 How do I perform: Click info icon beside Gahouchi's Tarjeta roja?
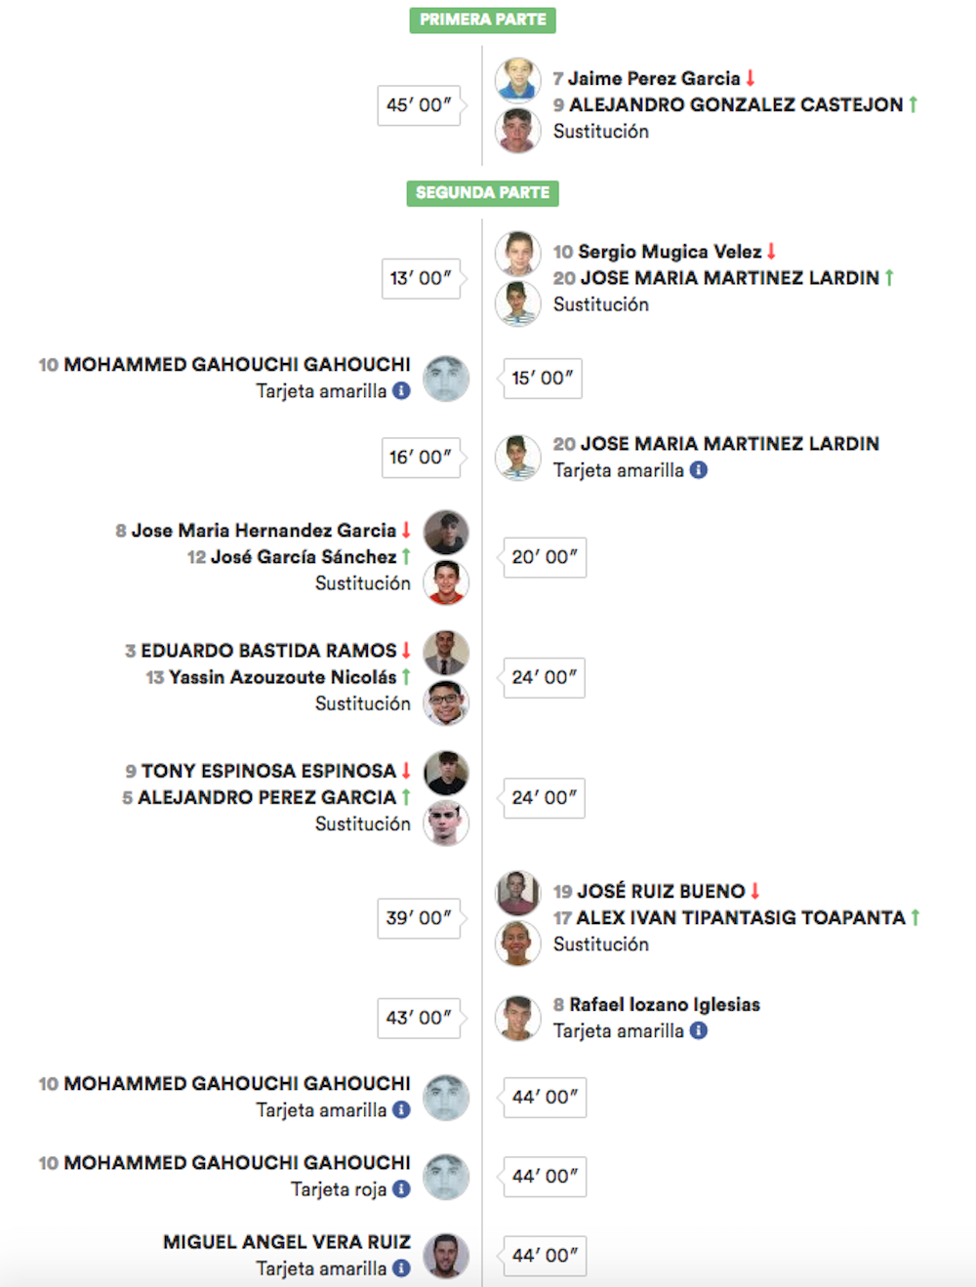pyautogui.click(x=401, y=1189)
